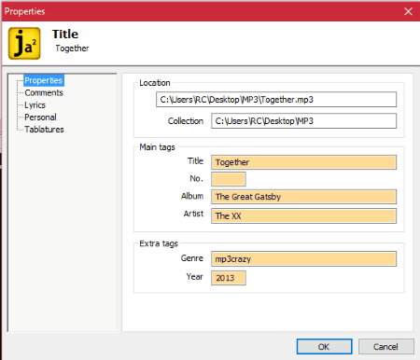Close the Properties dialog with X
Image resolution: width=420 pixels, height=360 pixels.
coord(408,11)
